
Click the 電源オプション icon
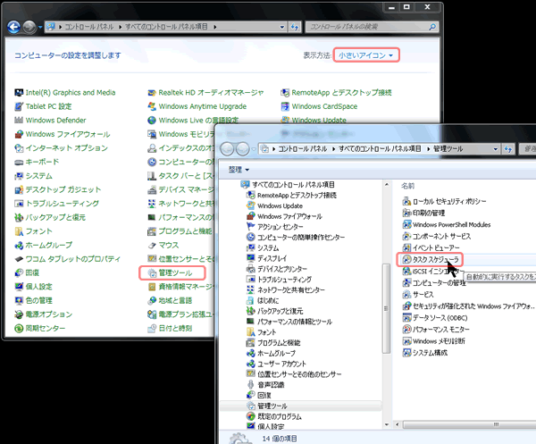click(19, 314)
